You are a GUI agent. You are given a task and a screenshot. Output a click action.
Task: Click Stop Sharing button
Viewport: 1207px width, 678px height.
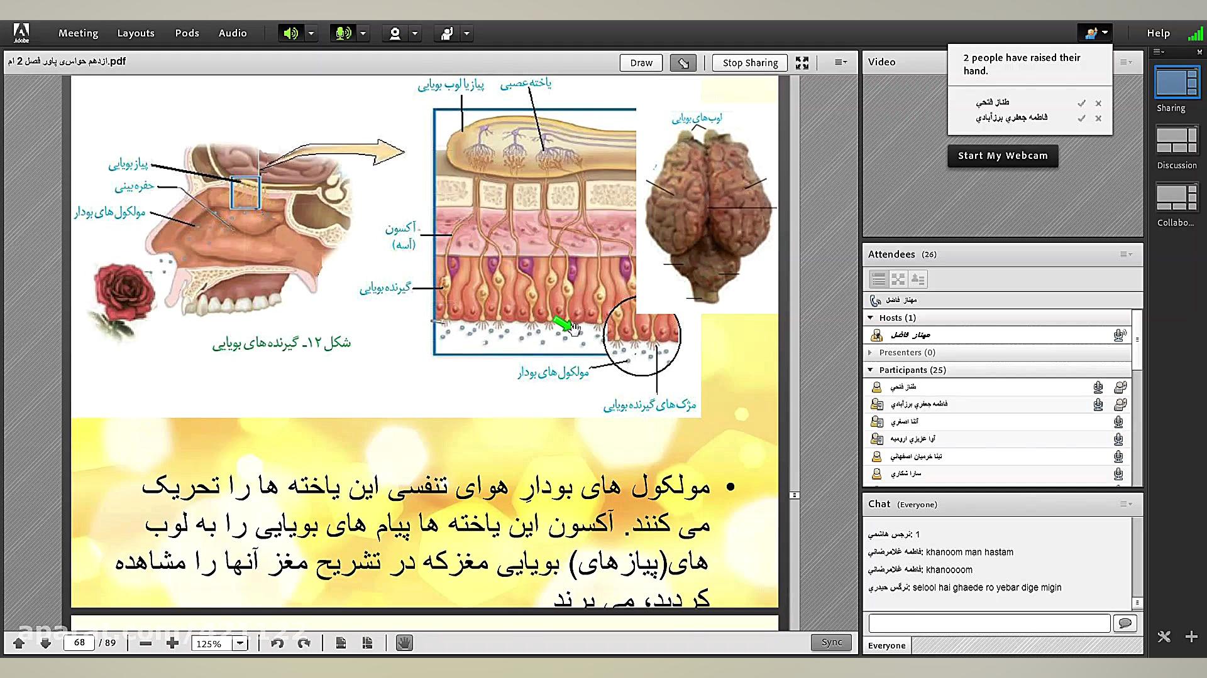tap(750, 63)
